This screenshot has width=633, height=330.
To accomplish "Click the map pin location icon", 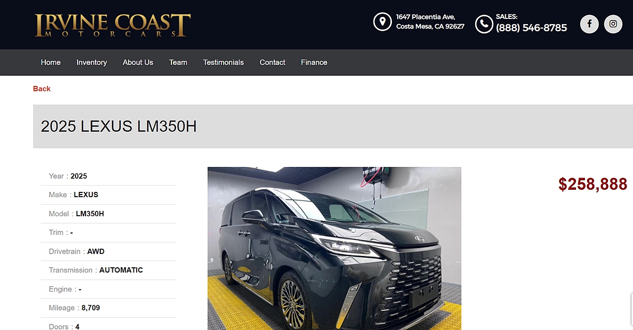I will point(382,22).
